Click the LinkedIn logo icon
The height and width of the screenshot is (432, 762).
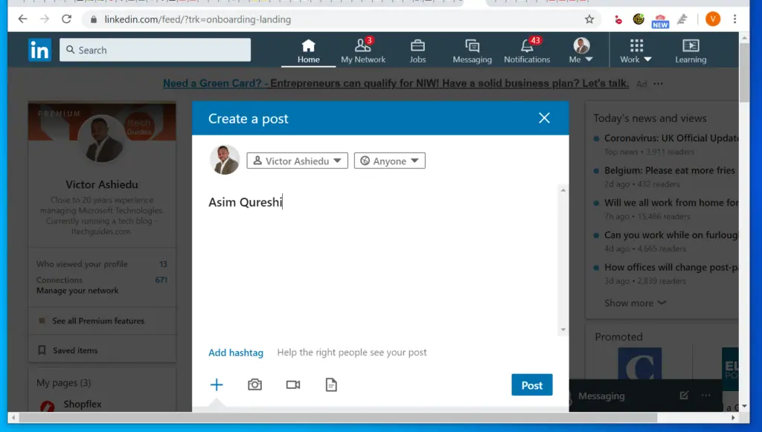pos(39,49)
